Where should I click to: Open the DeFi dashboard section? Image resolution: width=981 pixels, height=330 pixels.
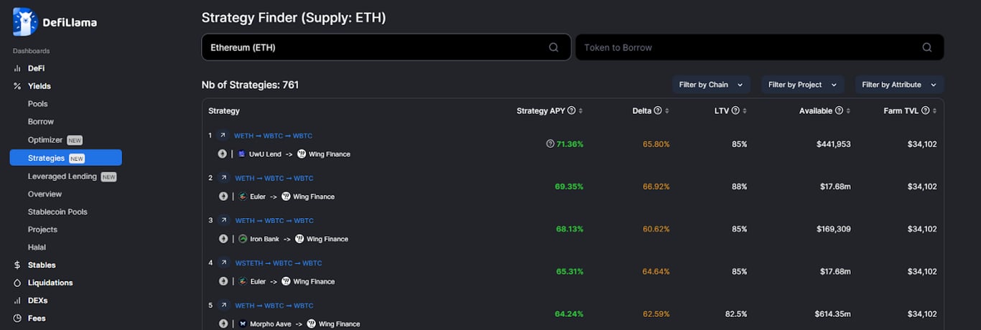tap(36, 68)
